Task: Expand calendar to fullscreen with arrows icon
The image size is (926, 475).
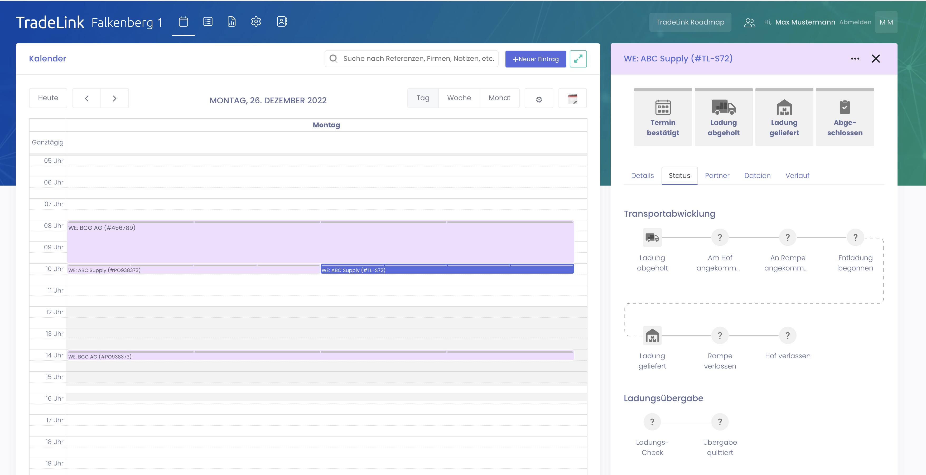Action: point(578,59)
